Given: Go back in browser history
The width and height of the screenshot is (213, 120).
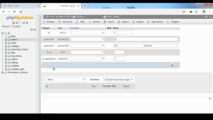Looking at the screenshot, I should (x=4, y=12).
